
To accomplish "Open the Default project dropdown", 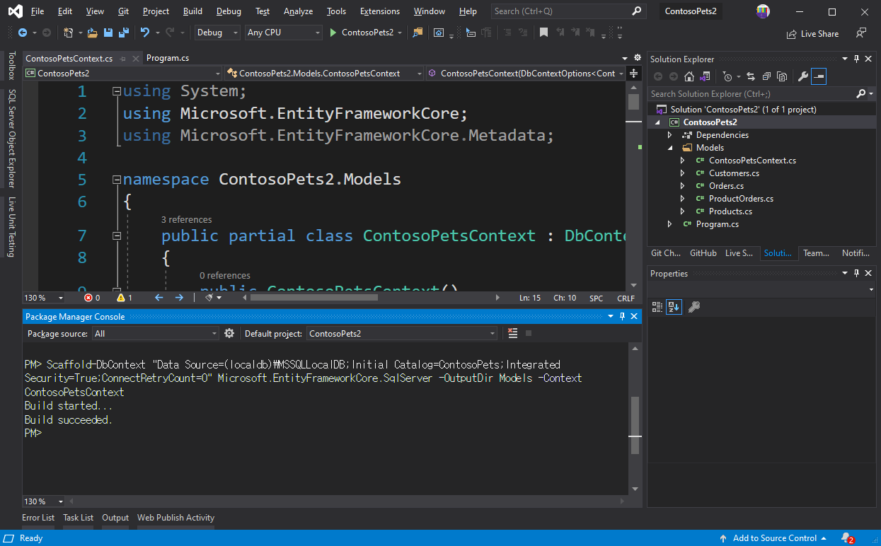I will pos(402,333).
